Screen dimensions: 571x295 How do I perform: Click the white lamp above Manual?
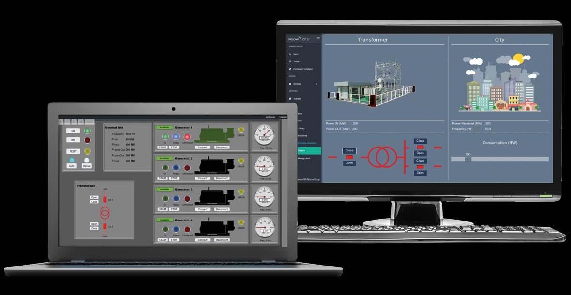coord(86,160)
